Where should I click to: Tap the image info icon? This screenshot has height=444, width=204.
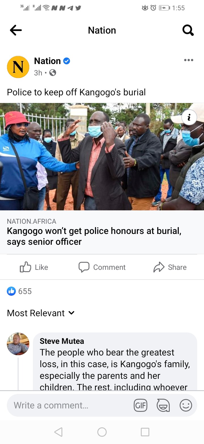click(x=189, y=118)
